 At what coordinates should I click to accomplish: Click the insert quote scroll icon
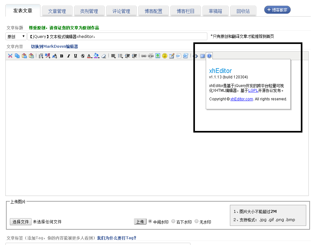click(x=186, y=56)
